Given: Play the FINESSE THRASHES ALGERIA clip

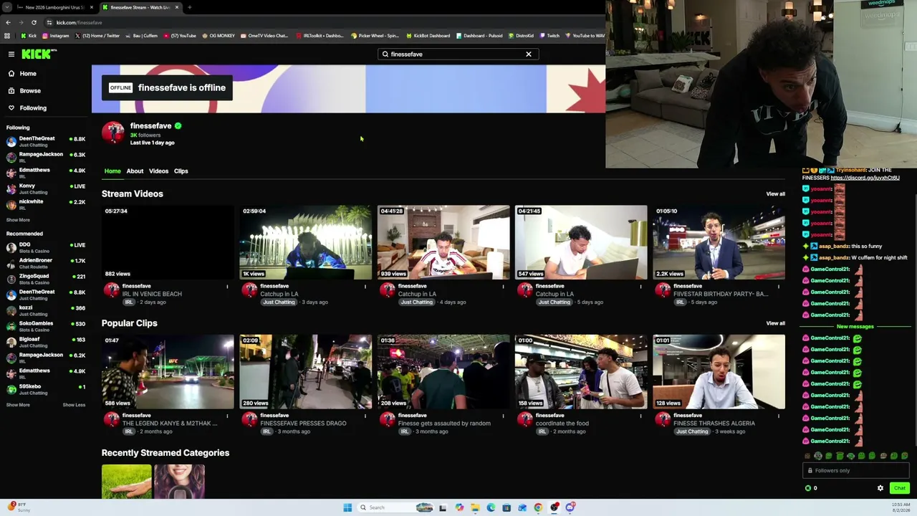Looking at the screenshot, I should (x=719, y=372).
